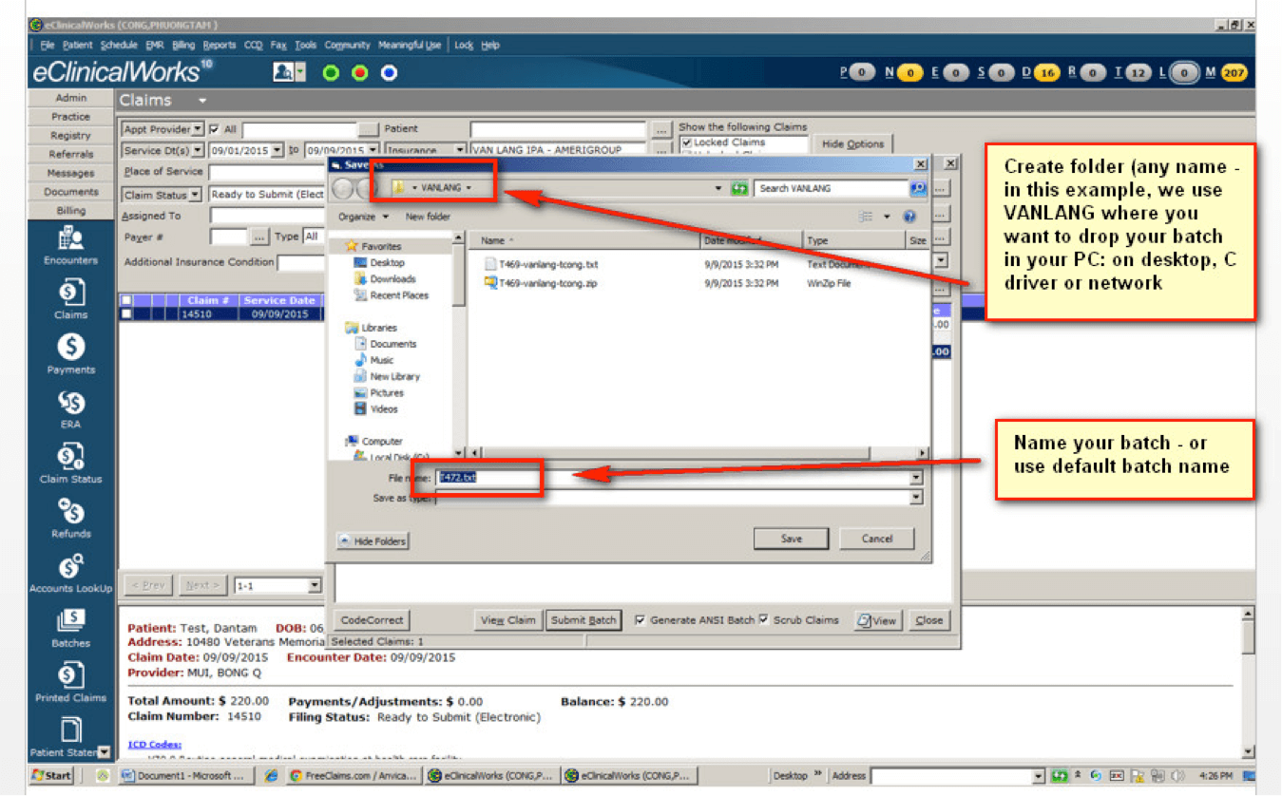This screenshot has height=796, width=1282.
Task: Click the Submit Batch button
Action: click(x=584, y=620)
